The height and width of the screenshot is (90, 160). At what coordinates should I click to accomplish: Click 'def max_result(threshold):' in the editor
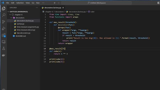tap(63, 22)
